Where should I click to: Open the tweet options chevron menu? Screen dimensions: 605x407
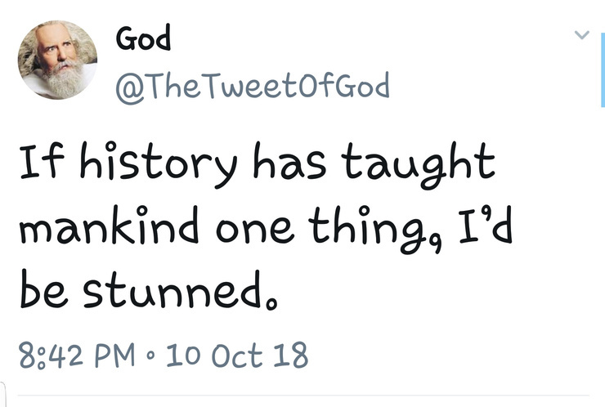click(581, 34)
